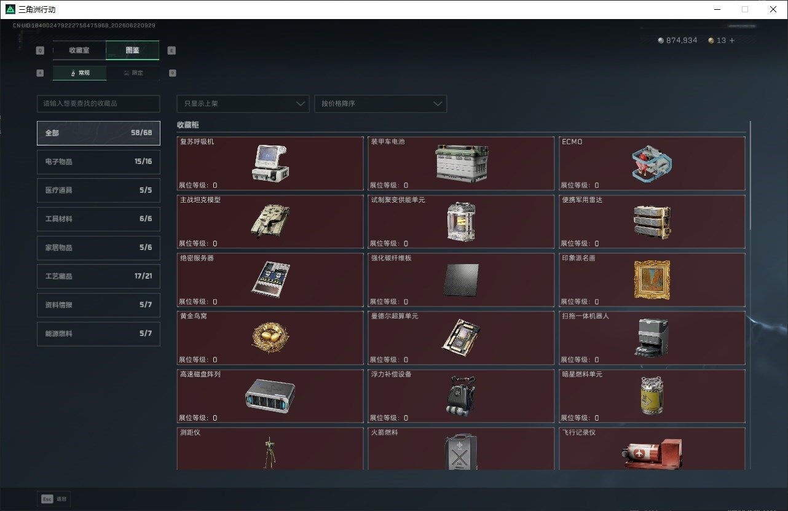Image resolution: width=788 pixels, height=511 pixels.
Task: Click 展位等级 text under 黄金鸟窝
Action: [198, 359]
